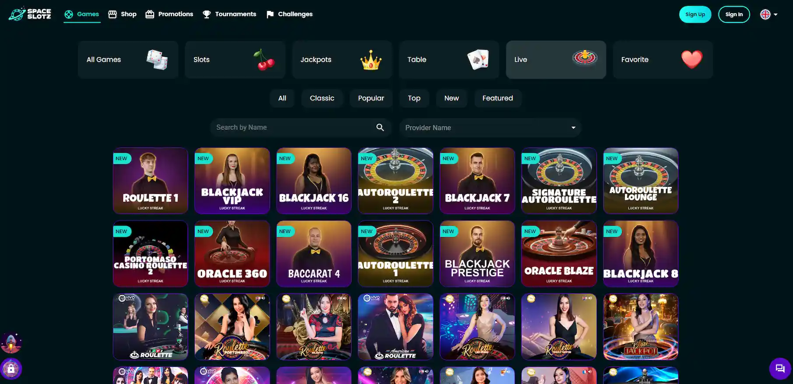The width and height of the screenshot is (793, 384).
Task: Open the Oracle 360 game
Action: pyautogui.click(x=232, y=254)
